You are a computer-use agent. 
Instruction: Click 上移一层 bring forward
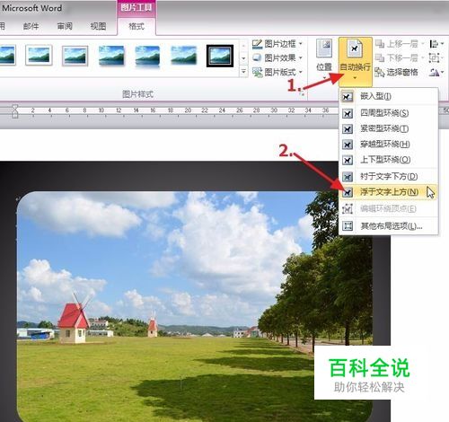point(399,44)
